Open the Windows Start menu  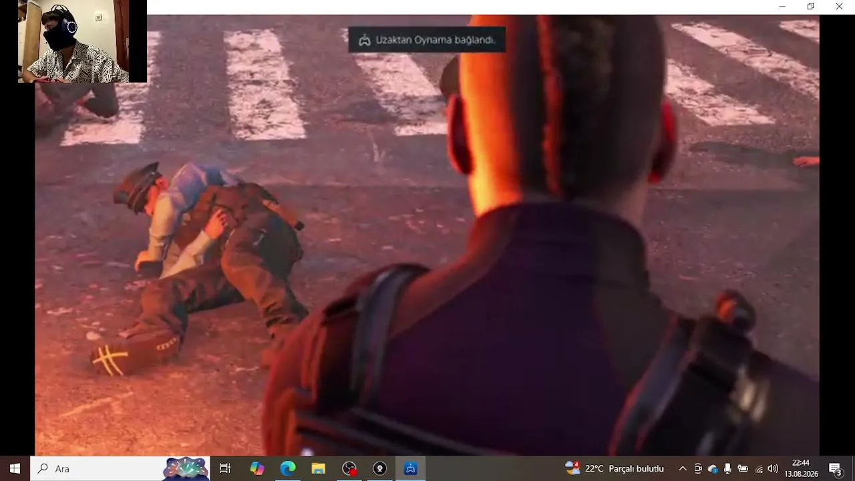point(15,468)
